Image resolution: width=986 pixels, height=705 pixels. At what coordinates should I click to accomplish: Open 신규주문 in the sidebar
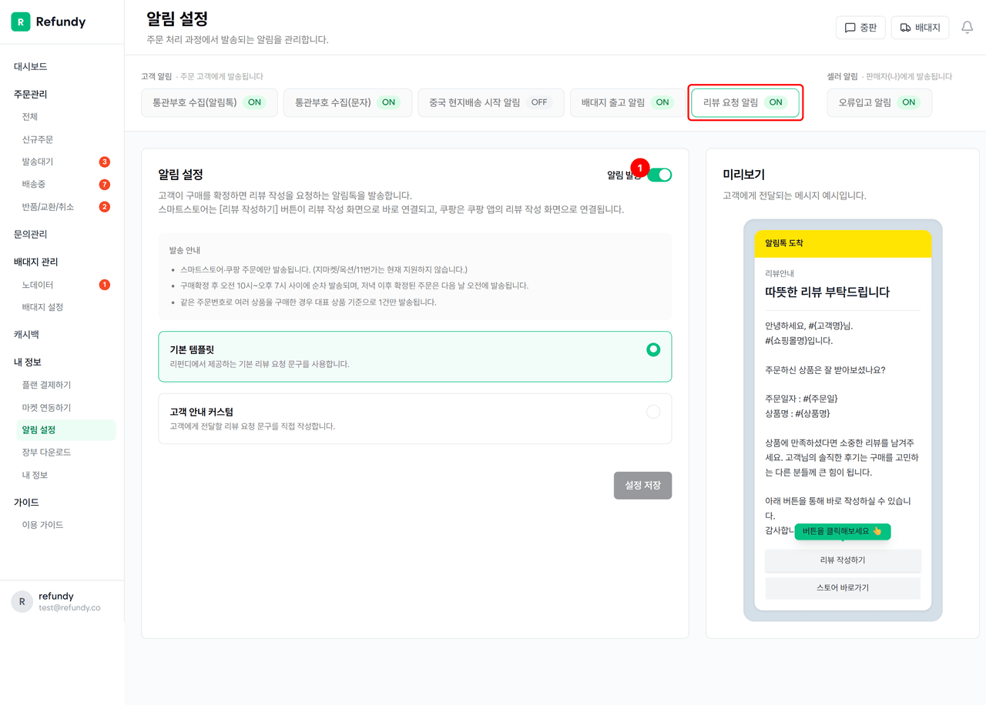[x=38, y=139]
